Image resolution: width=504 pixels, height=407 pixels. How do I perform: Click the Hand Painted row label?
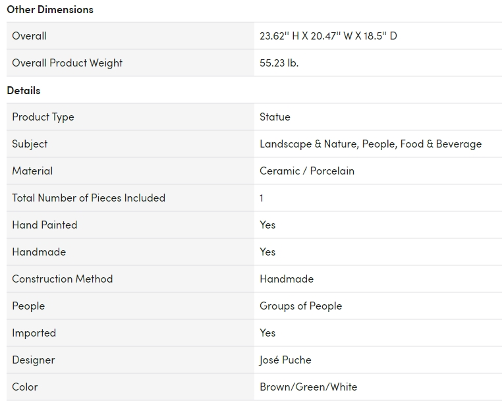click(45, 225)
